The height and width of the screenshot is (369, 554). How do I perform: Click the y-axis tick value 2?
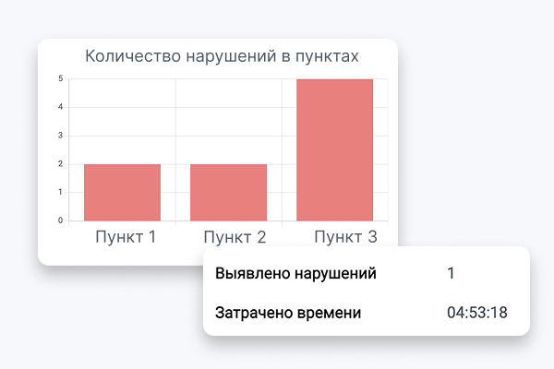click(61, 164)
